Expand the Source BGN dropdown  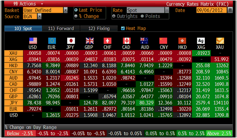pyautogui.click(x=39, y=17)
